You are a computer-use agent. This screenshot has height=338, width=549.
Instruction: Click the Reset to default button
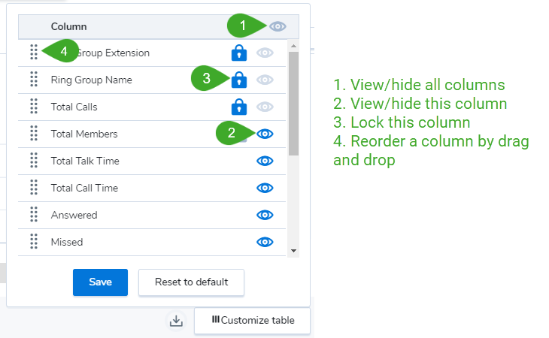(x=191, y=282)
